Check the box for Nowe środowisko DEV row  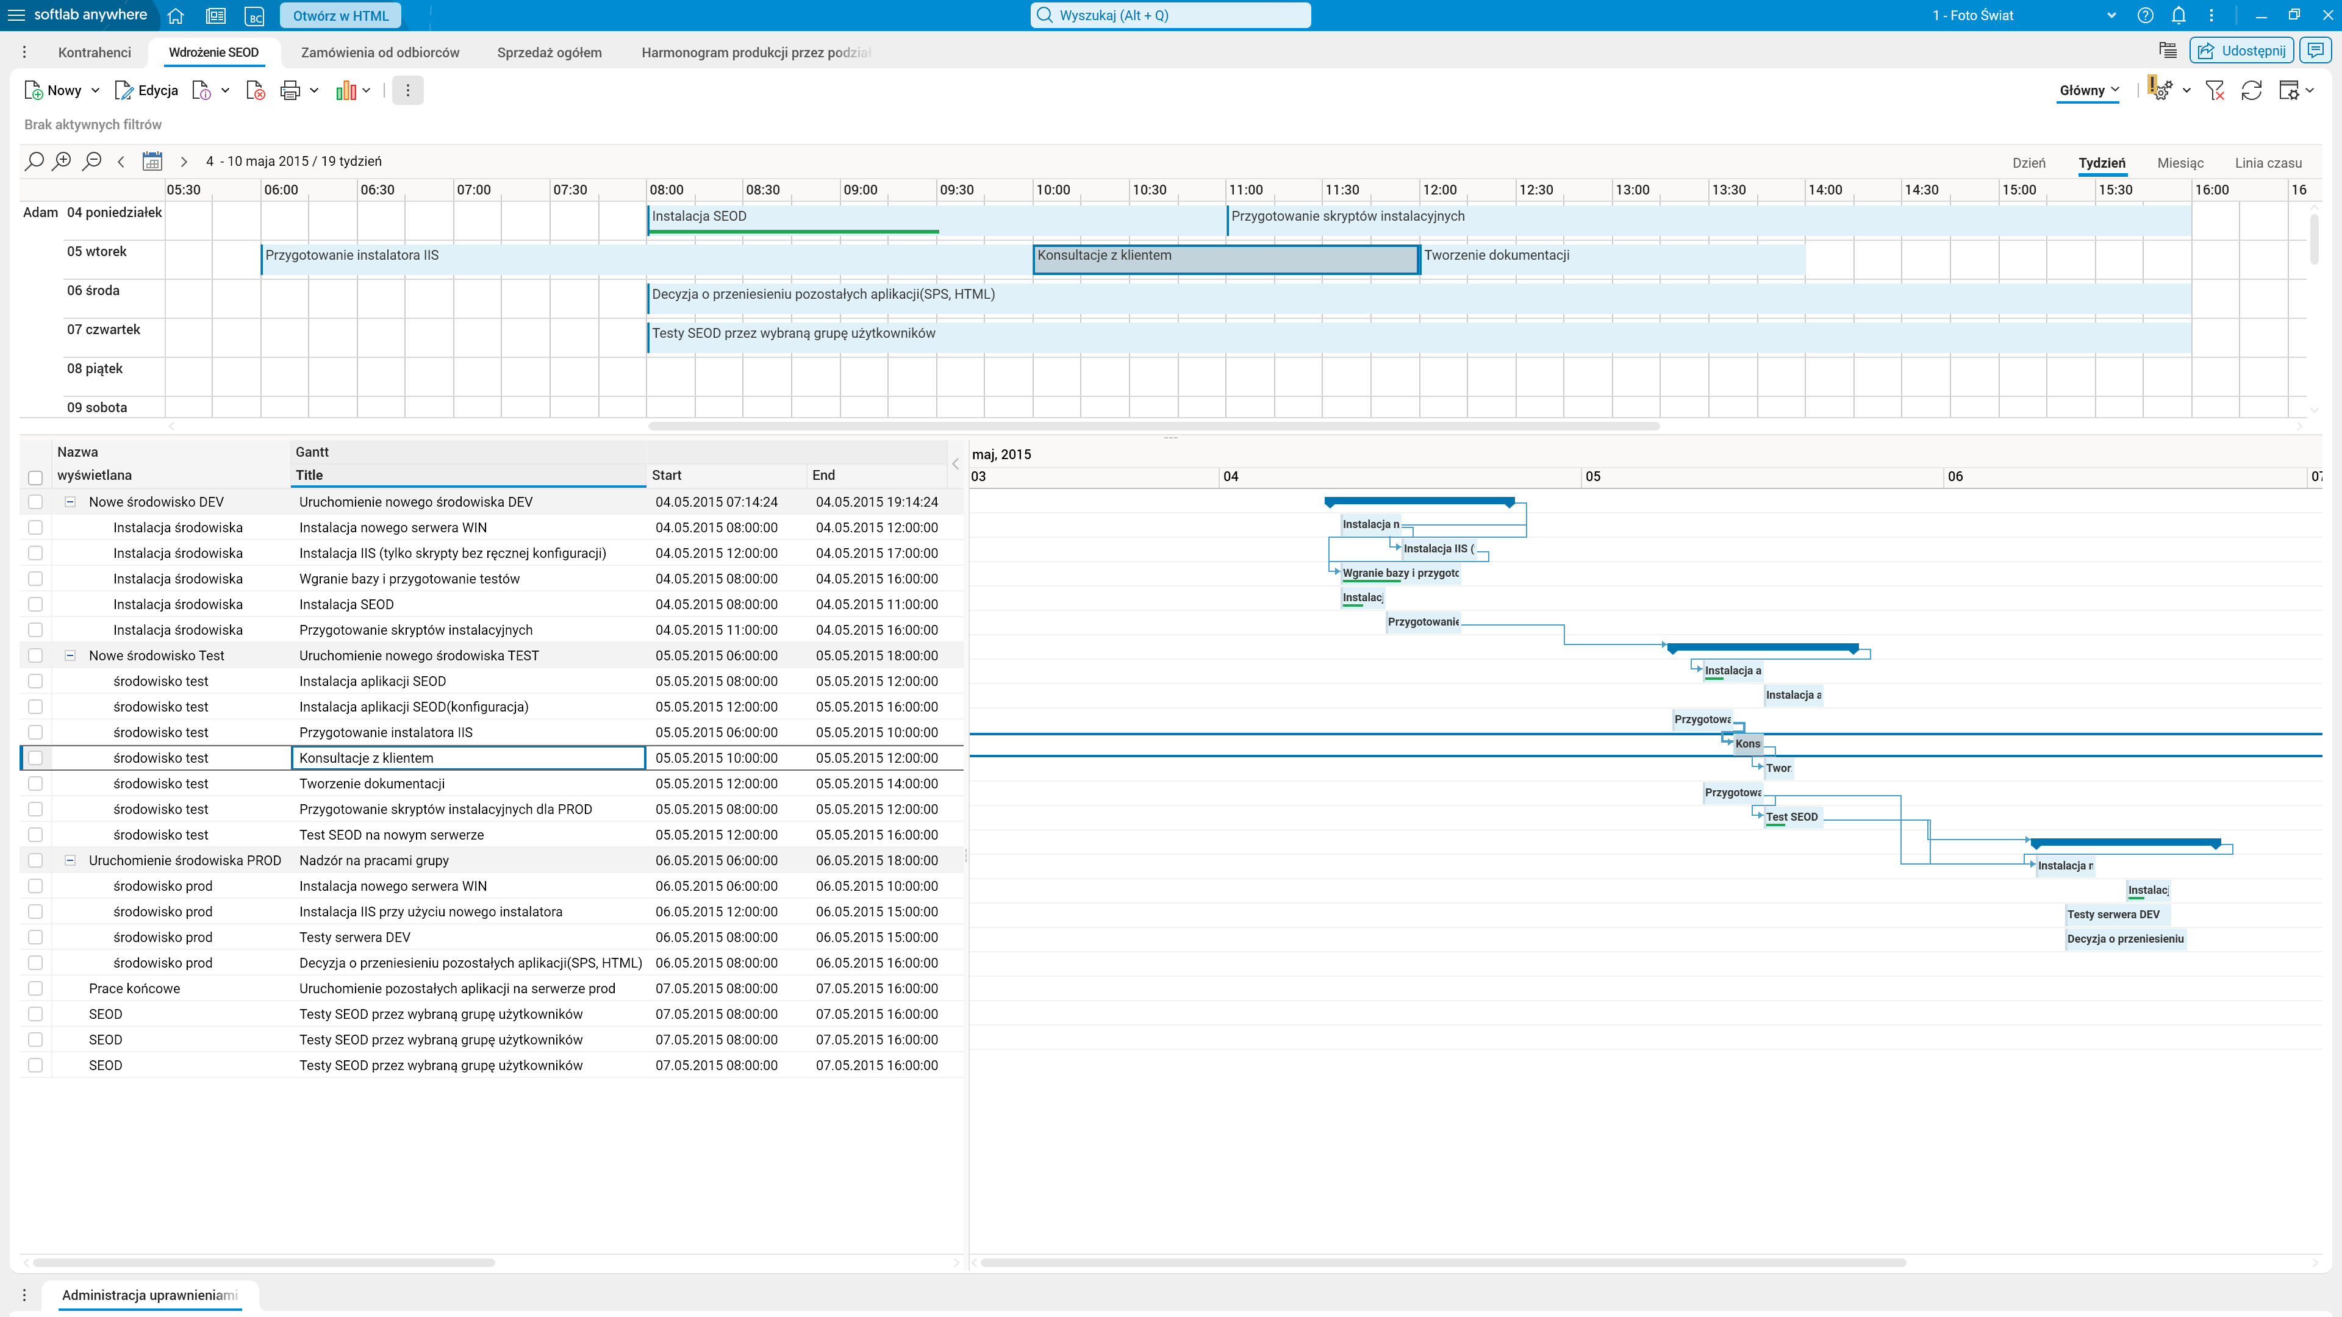[35, 502]
